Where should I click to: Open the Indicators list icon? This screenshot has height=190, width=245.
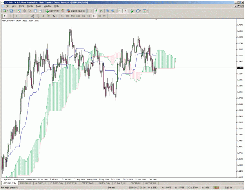[131, 11]
